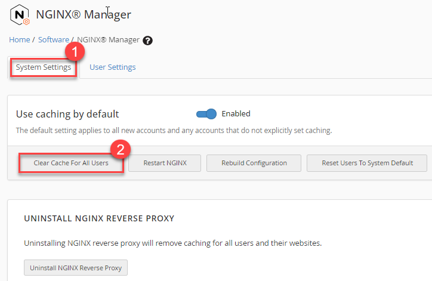
Task: Click the red annotation badge numbered 1
Action: point(74,53)
